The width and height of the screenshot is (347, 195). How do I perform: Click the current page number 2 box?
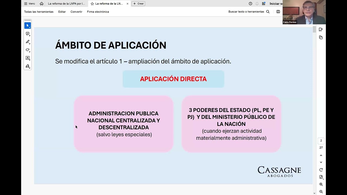tap(321, 141)
